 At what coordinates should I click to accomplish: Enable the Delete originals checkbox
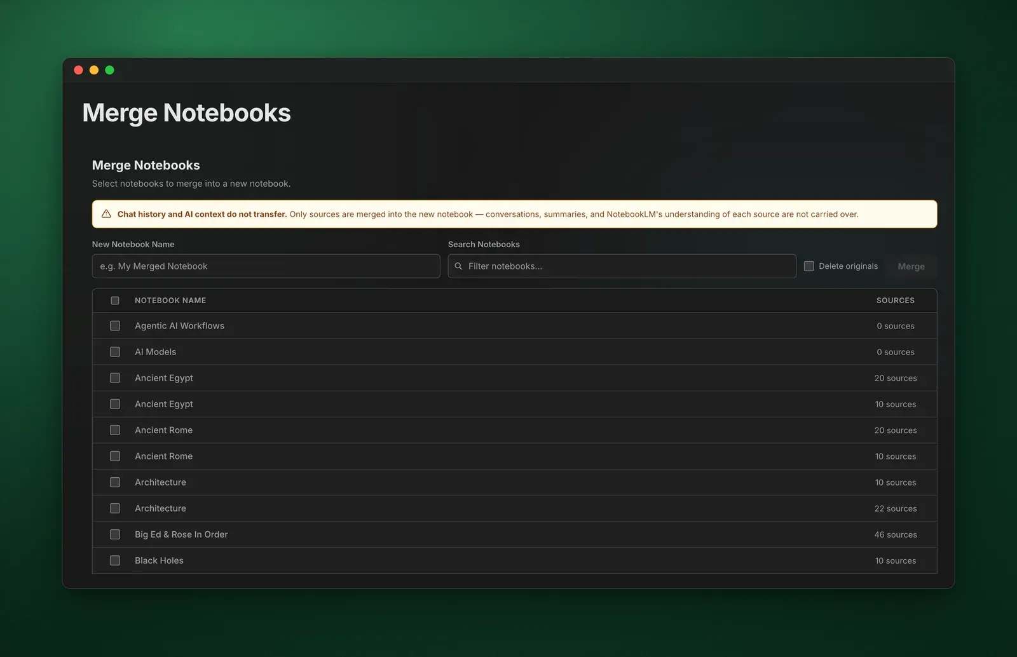[x=809, y=266]
